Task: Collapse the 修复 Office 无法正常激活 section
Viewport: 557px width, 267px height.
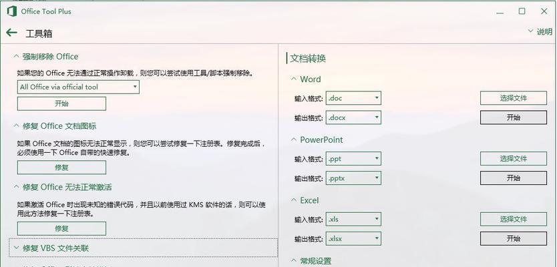Action: click(63, 187)
